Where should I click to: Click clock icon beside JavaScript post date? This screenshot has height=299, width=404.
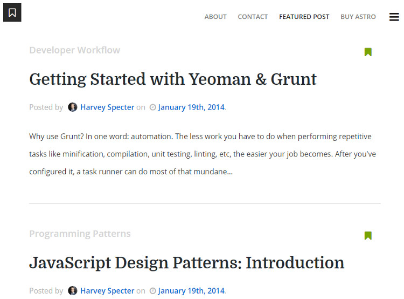(152, 291)
